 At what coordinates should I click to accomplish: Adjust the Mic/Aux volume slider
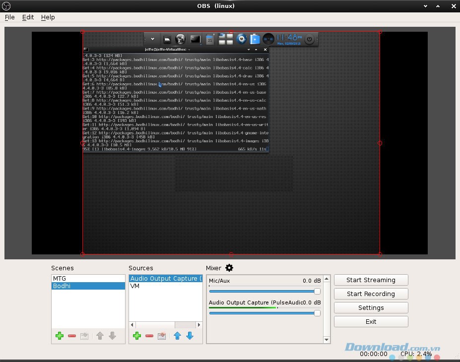[x=317, y=291]
